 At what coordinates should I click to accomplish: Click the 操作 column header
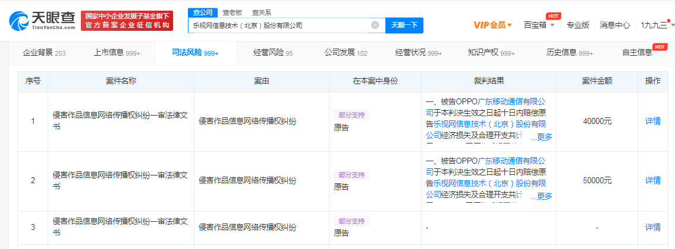[x=652, y=81]
